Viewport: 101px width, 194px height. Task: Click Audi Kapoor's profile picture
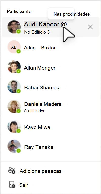(x=14, y=27)
